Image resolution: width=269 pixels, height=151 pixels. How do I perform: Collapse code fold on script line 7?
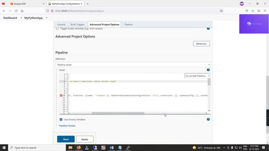(66, 89)
